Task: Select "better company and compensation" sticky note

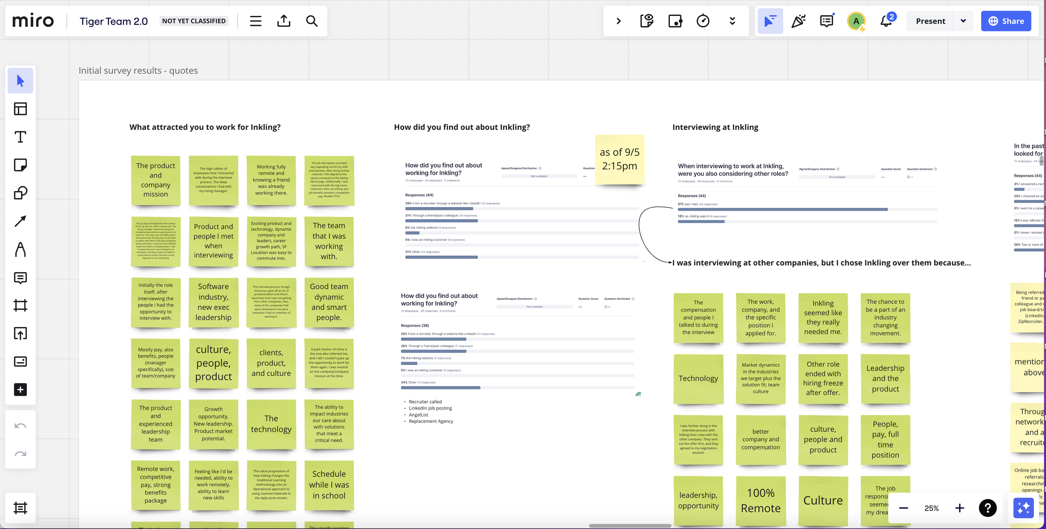Action: click(761, 440)
